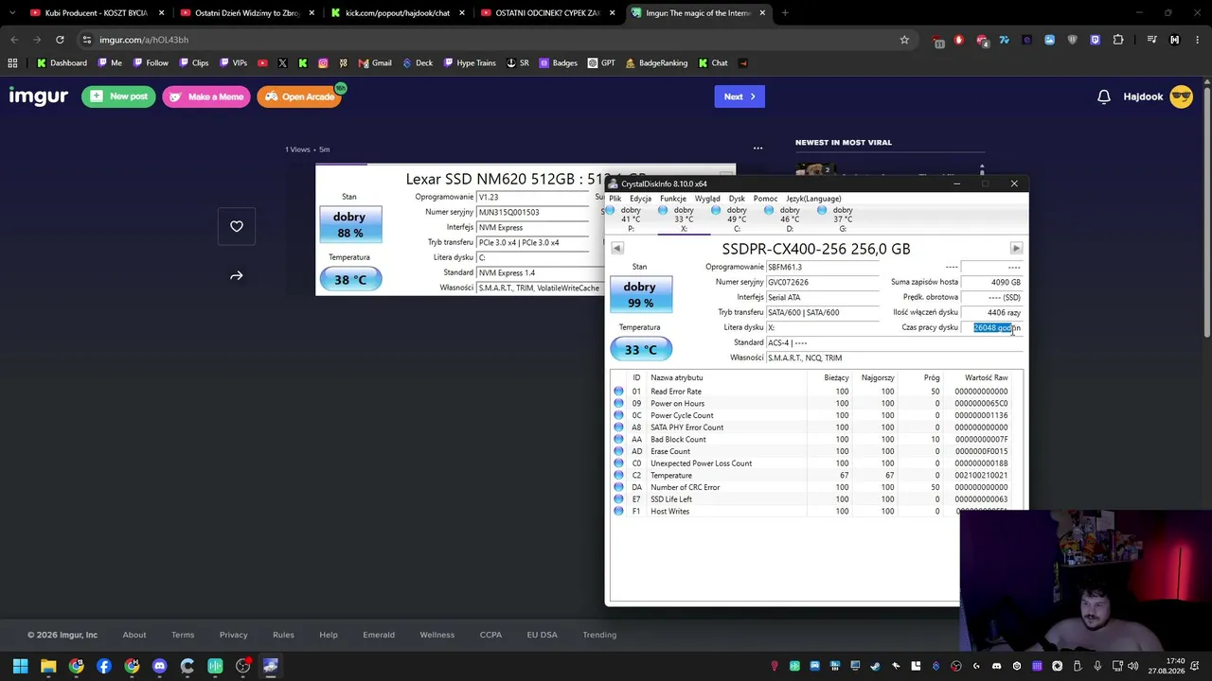Select the Bad Block Count attribute row
This screenshot has height=681, width=1212.
(816, 440)
